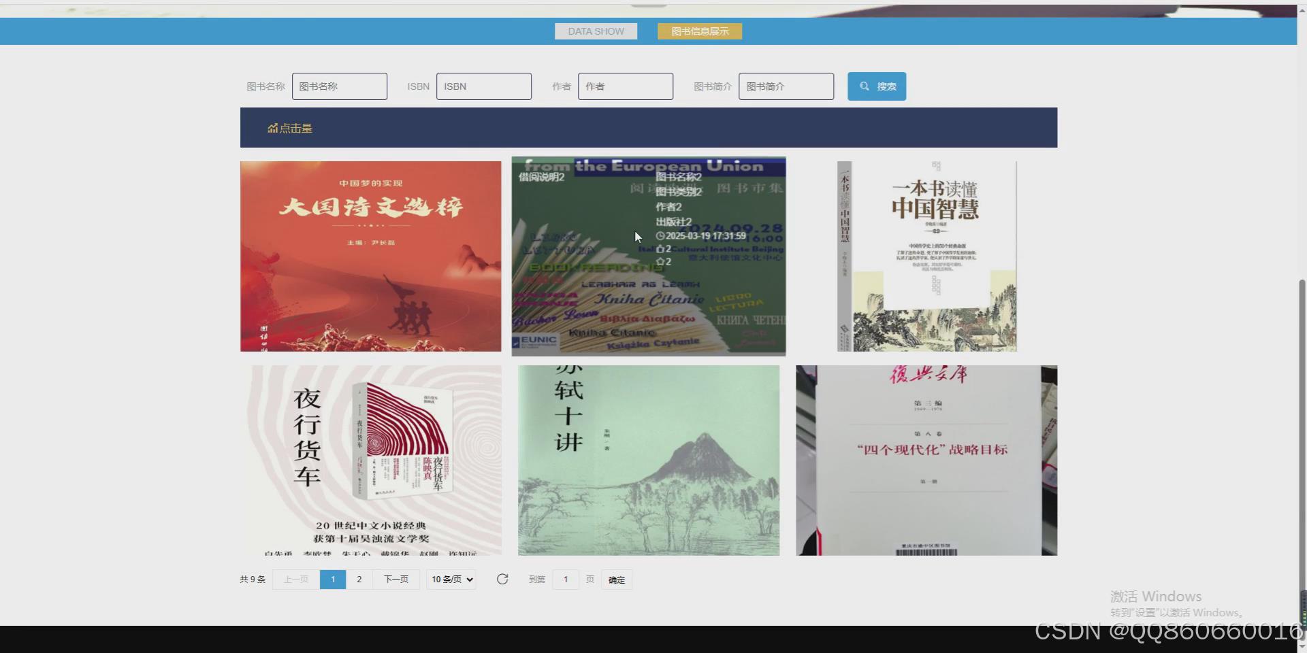Click the clock icon beside 2025-03-19
This screenshot has height=653, width=1307.
coord(660,236)
